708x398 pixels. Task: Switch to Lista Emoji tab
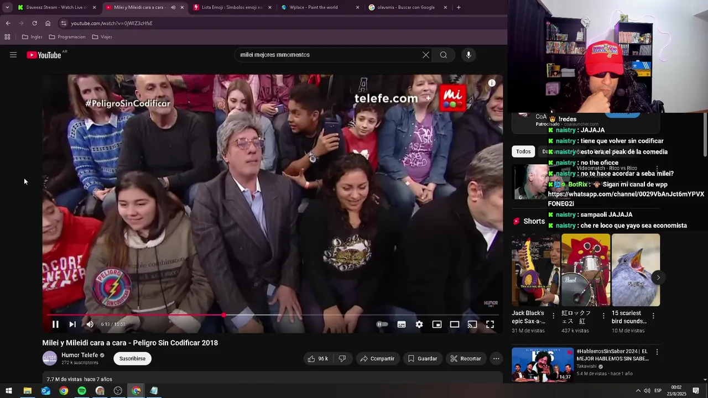232,7
